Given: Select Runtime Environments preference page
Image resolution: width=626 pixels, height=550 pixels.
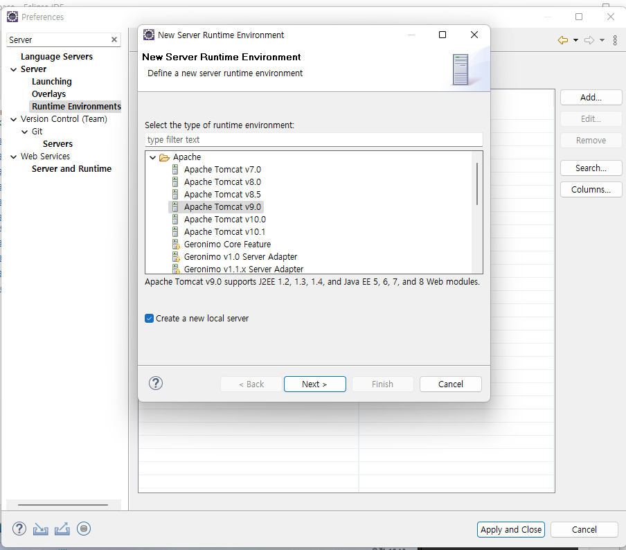Looking at the screenshot, I should tap(76, 106).
